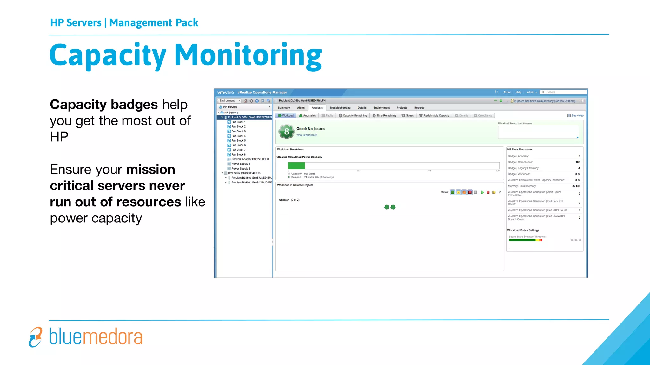The height and width of the screenshot is (365, 650).
Task: Select the Reclaimable Capacity badge button
Action: [434, 116]
